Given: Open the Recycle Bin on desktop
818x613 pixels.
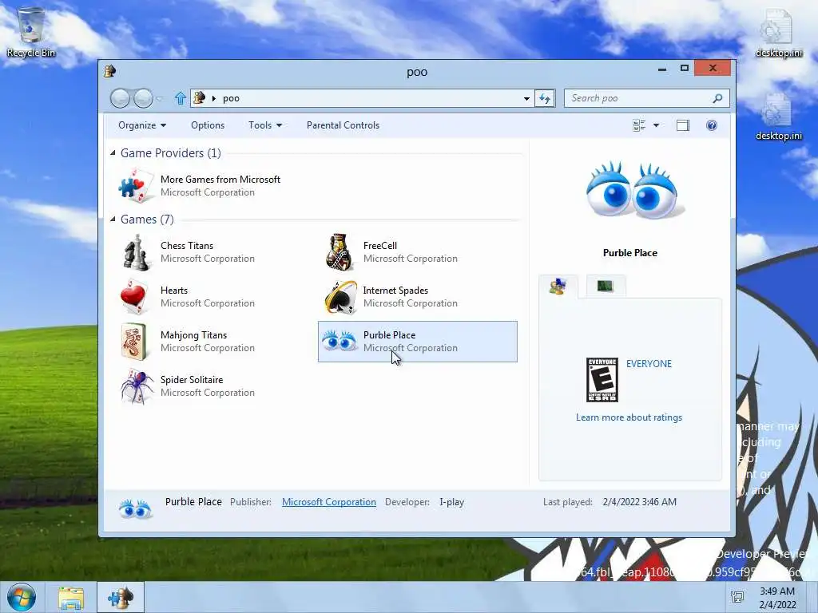Looking at the screenshot, I should click(31, 31).
